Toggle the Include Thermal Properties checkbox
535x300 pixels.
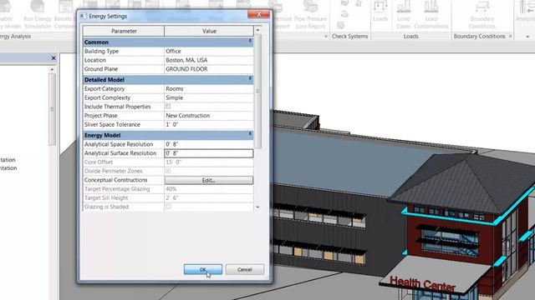point(168,107)
